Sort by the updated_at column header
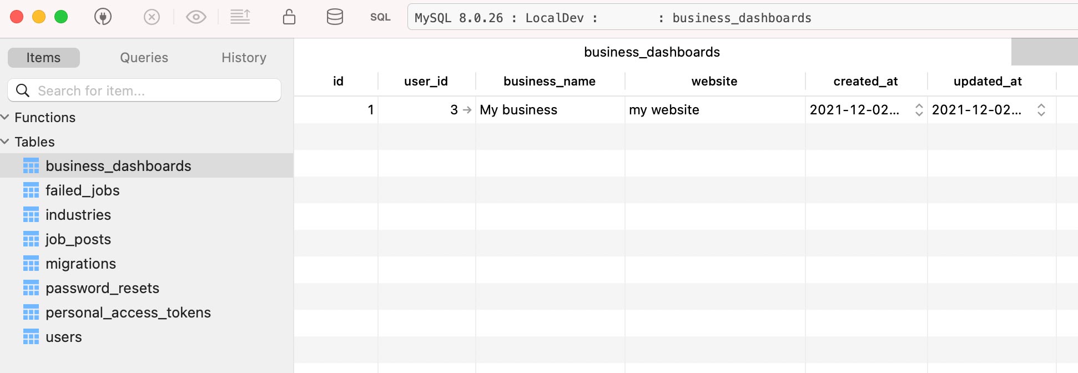This screenshot has height=373, width=1078. click(x=988, y=81)
